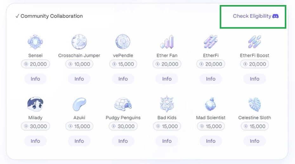
Task: Click the Milady avatar icon
Action: pos(35,104)
